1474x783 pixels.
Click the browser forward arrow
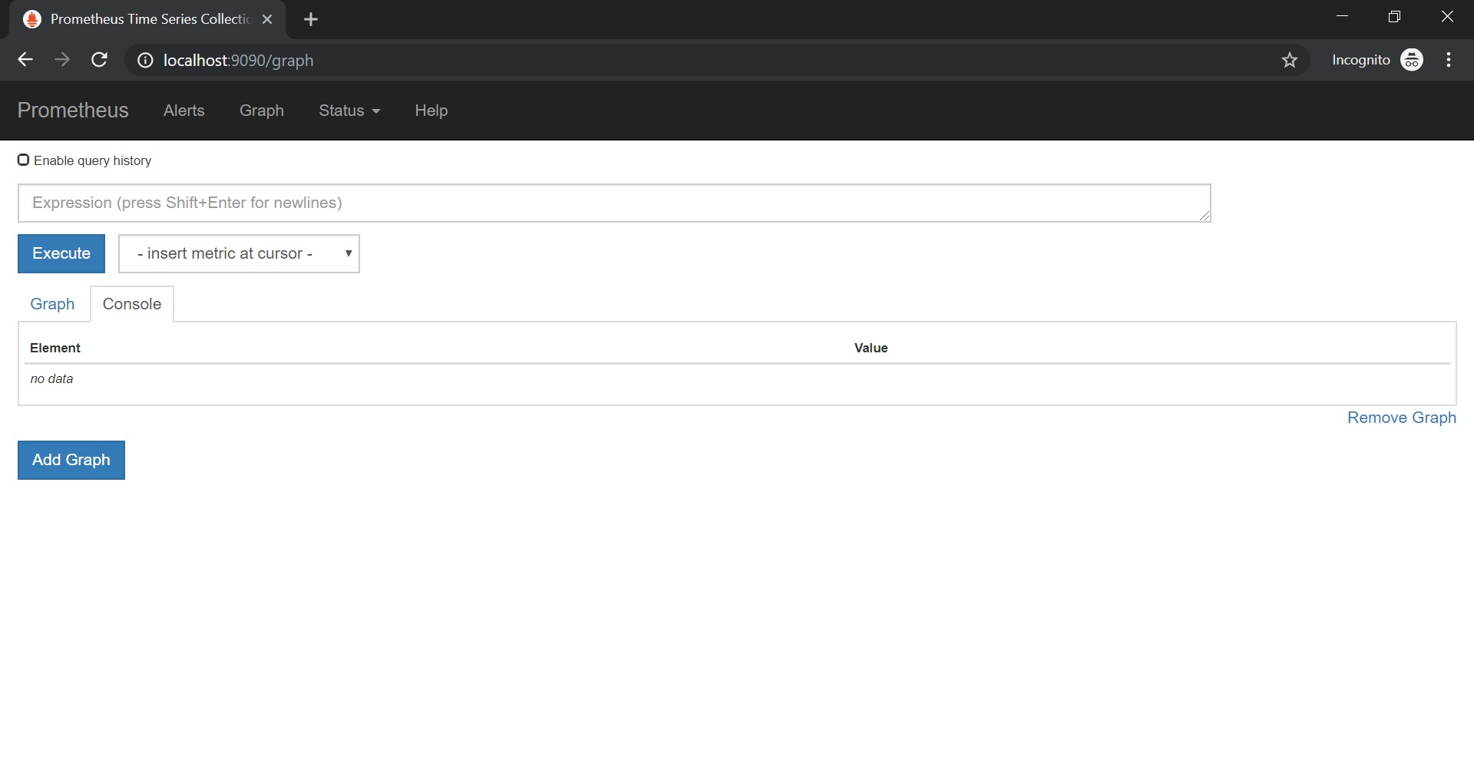click(x=62, y=60)
